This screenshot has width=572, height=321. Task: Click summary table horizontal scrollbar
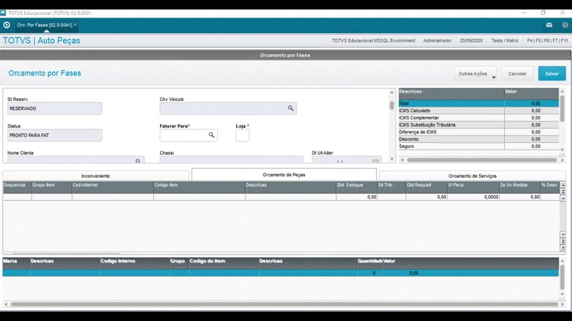click(x=482, y=160)
